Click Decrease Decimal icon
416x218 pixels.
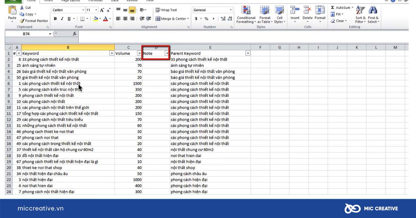(230, 19)
